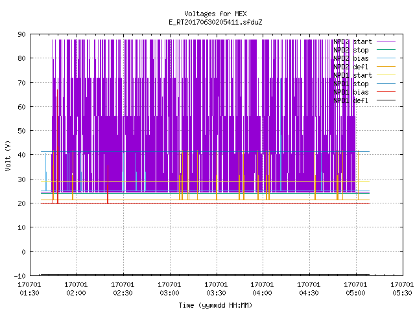Click the purple NPD2 start legend line sample
This screenshot has height=311, width=415.
tap(386, 41)
